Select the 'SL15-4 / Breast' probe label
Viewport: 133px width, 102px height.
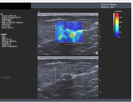click(109, 5)
